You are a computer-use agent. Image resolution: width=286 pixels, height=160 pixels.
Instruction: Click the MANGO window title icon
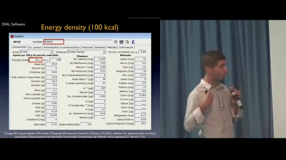[12, 36]
